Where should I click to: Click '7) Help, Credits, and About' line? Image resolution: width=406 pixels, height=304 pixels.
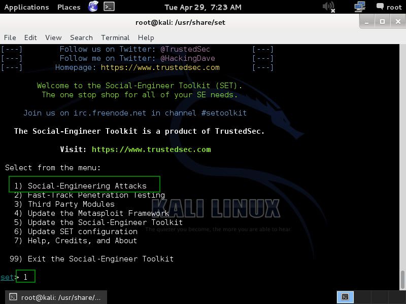coord(75,241)
